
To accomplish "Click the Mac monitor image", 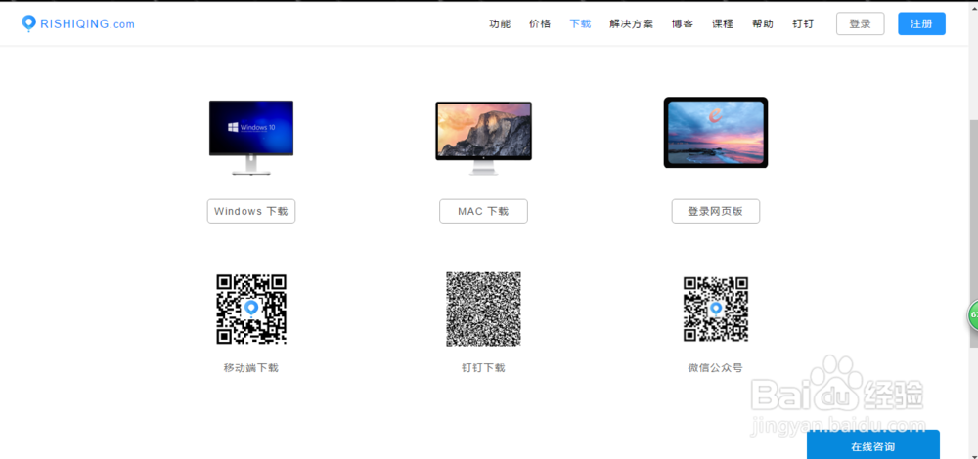I will (x=483, y=139).
